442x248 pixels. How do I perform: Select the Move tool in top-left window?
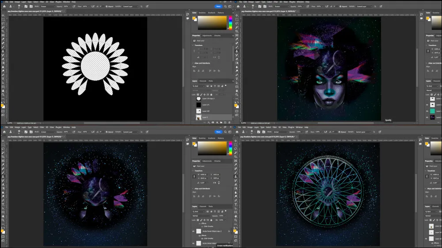pos(3,15)
